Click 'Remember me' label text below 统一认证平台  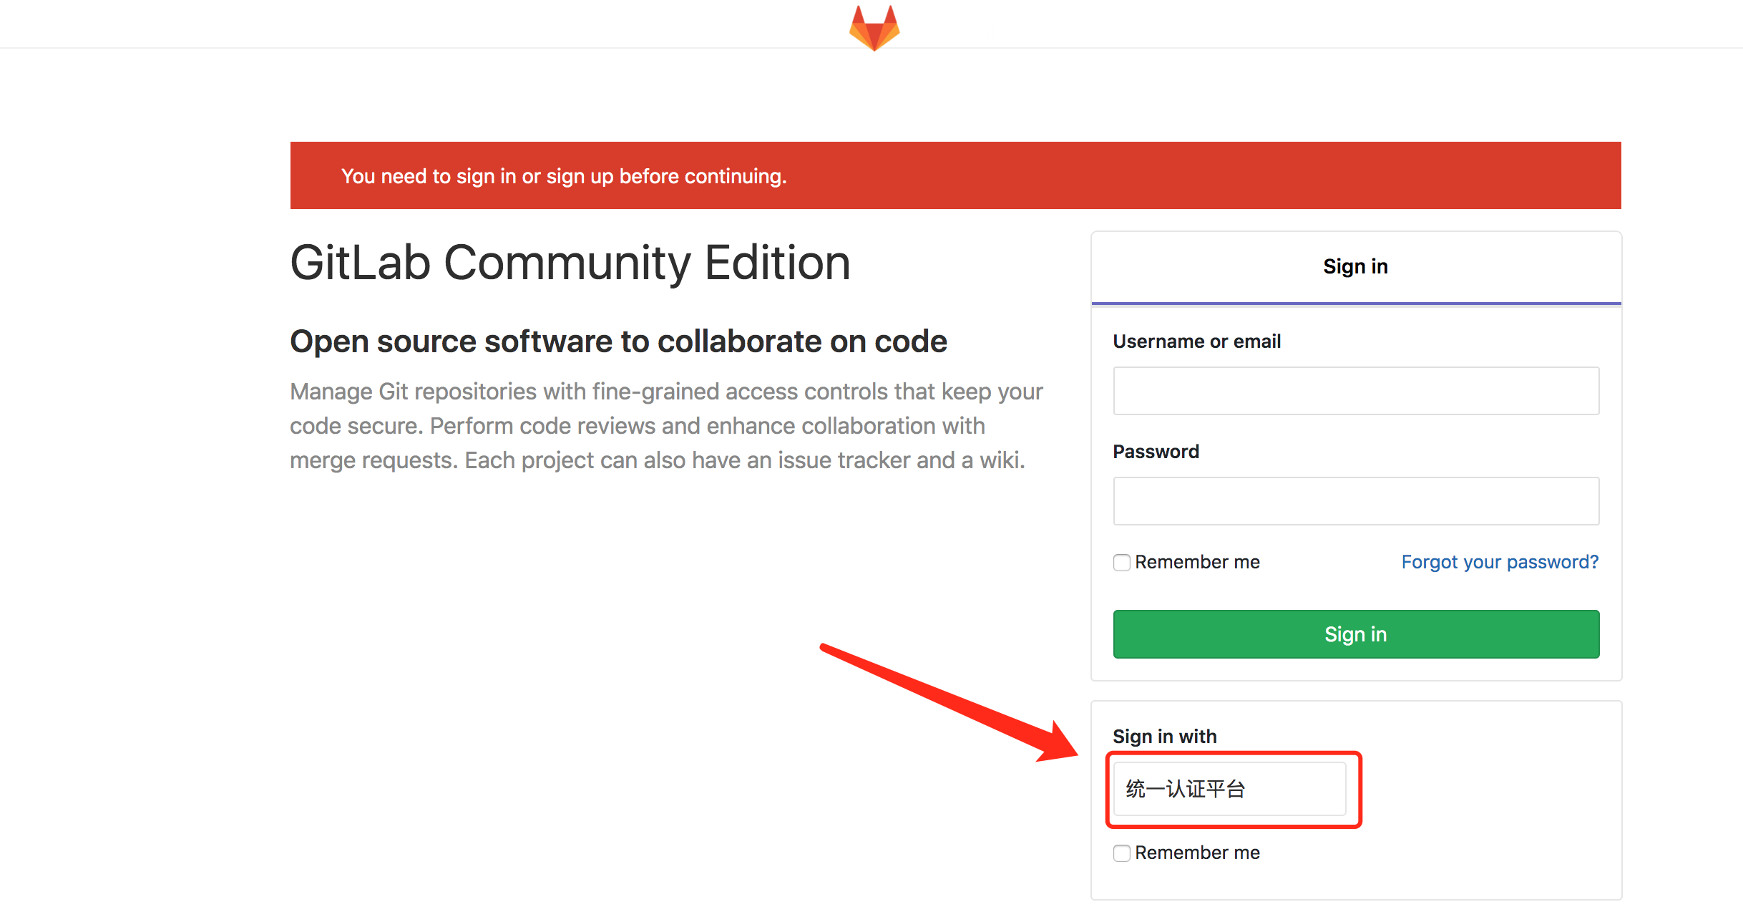point(1197,853)
